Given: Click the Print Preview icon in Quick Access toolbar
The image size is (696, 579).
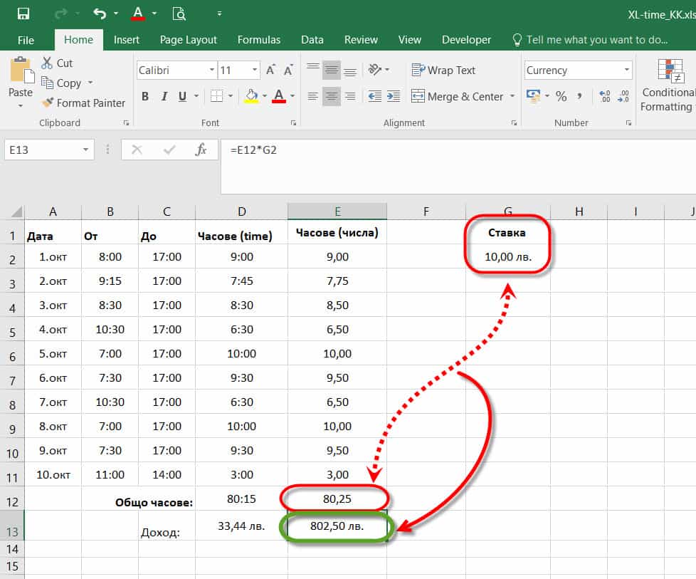Looking at the screenshot, I should [x=179, y=14].
